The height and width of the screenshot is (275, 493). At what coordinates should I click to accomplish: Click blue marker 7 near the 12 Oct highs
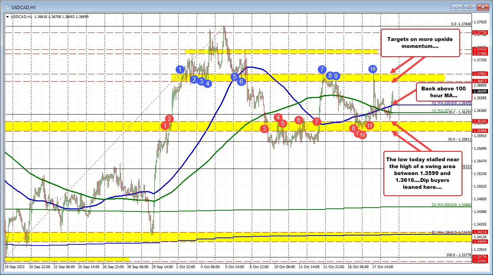322,70
